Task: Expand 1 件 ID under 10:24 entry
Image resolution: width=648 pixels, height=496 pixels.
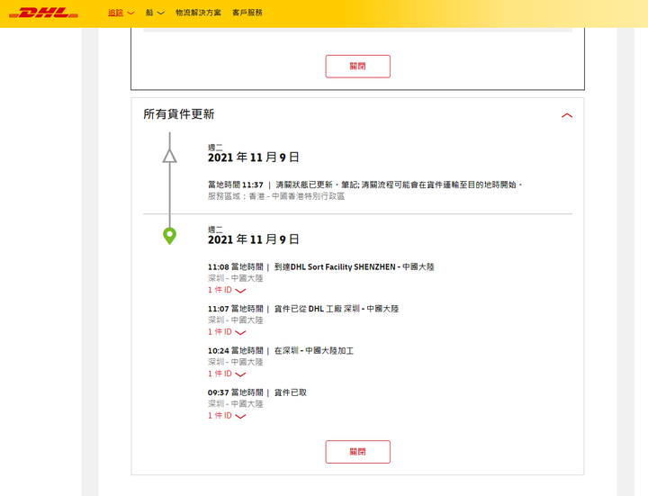Action: click(x=227, y=374)
